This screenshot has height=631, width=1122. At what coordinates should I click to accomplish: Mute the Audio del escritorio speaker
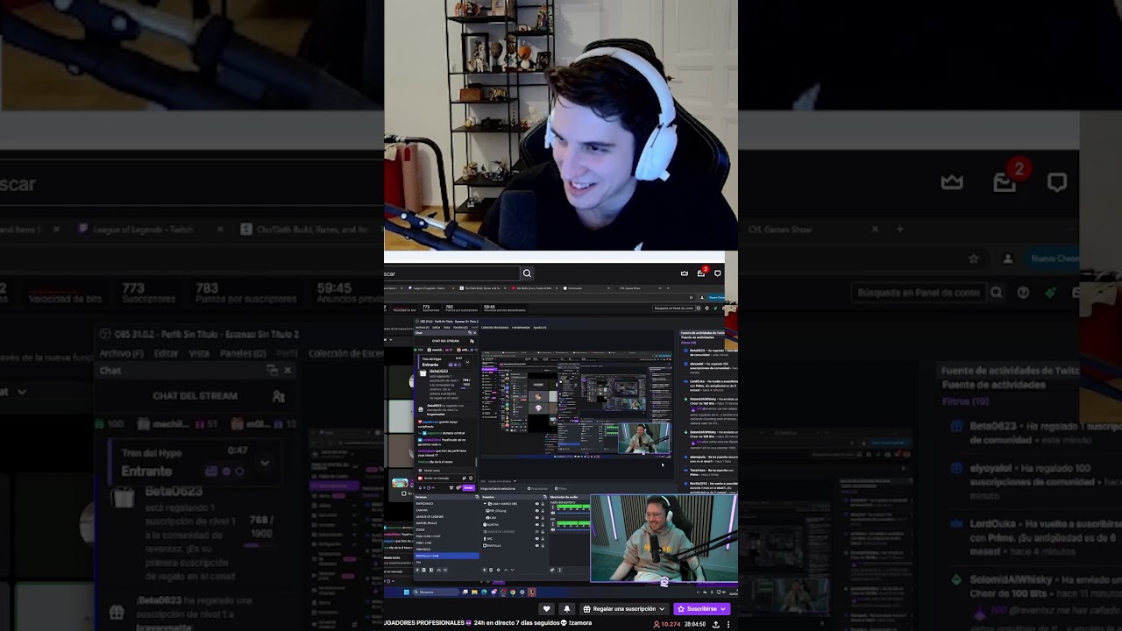click(x=553, y=513)
